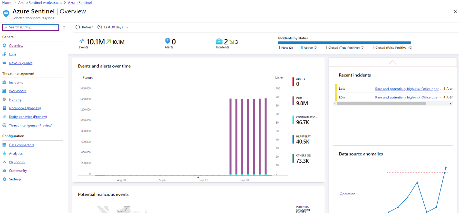The image size is (459, 213).
Task: Click the Refresh button label
Action: (88, 27)
